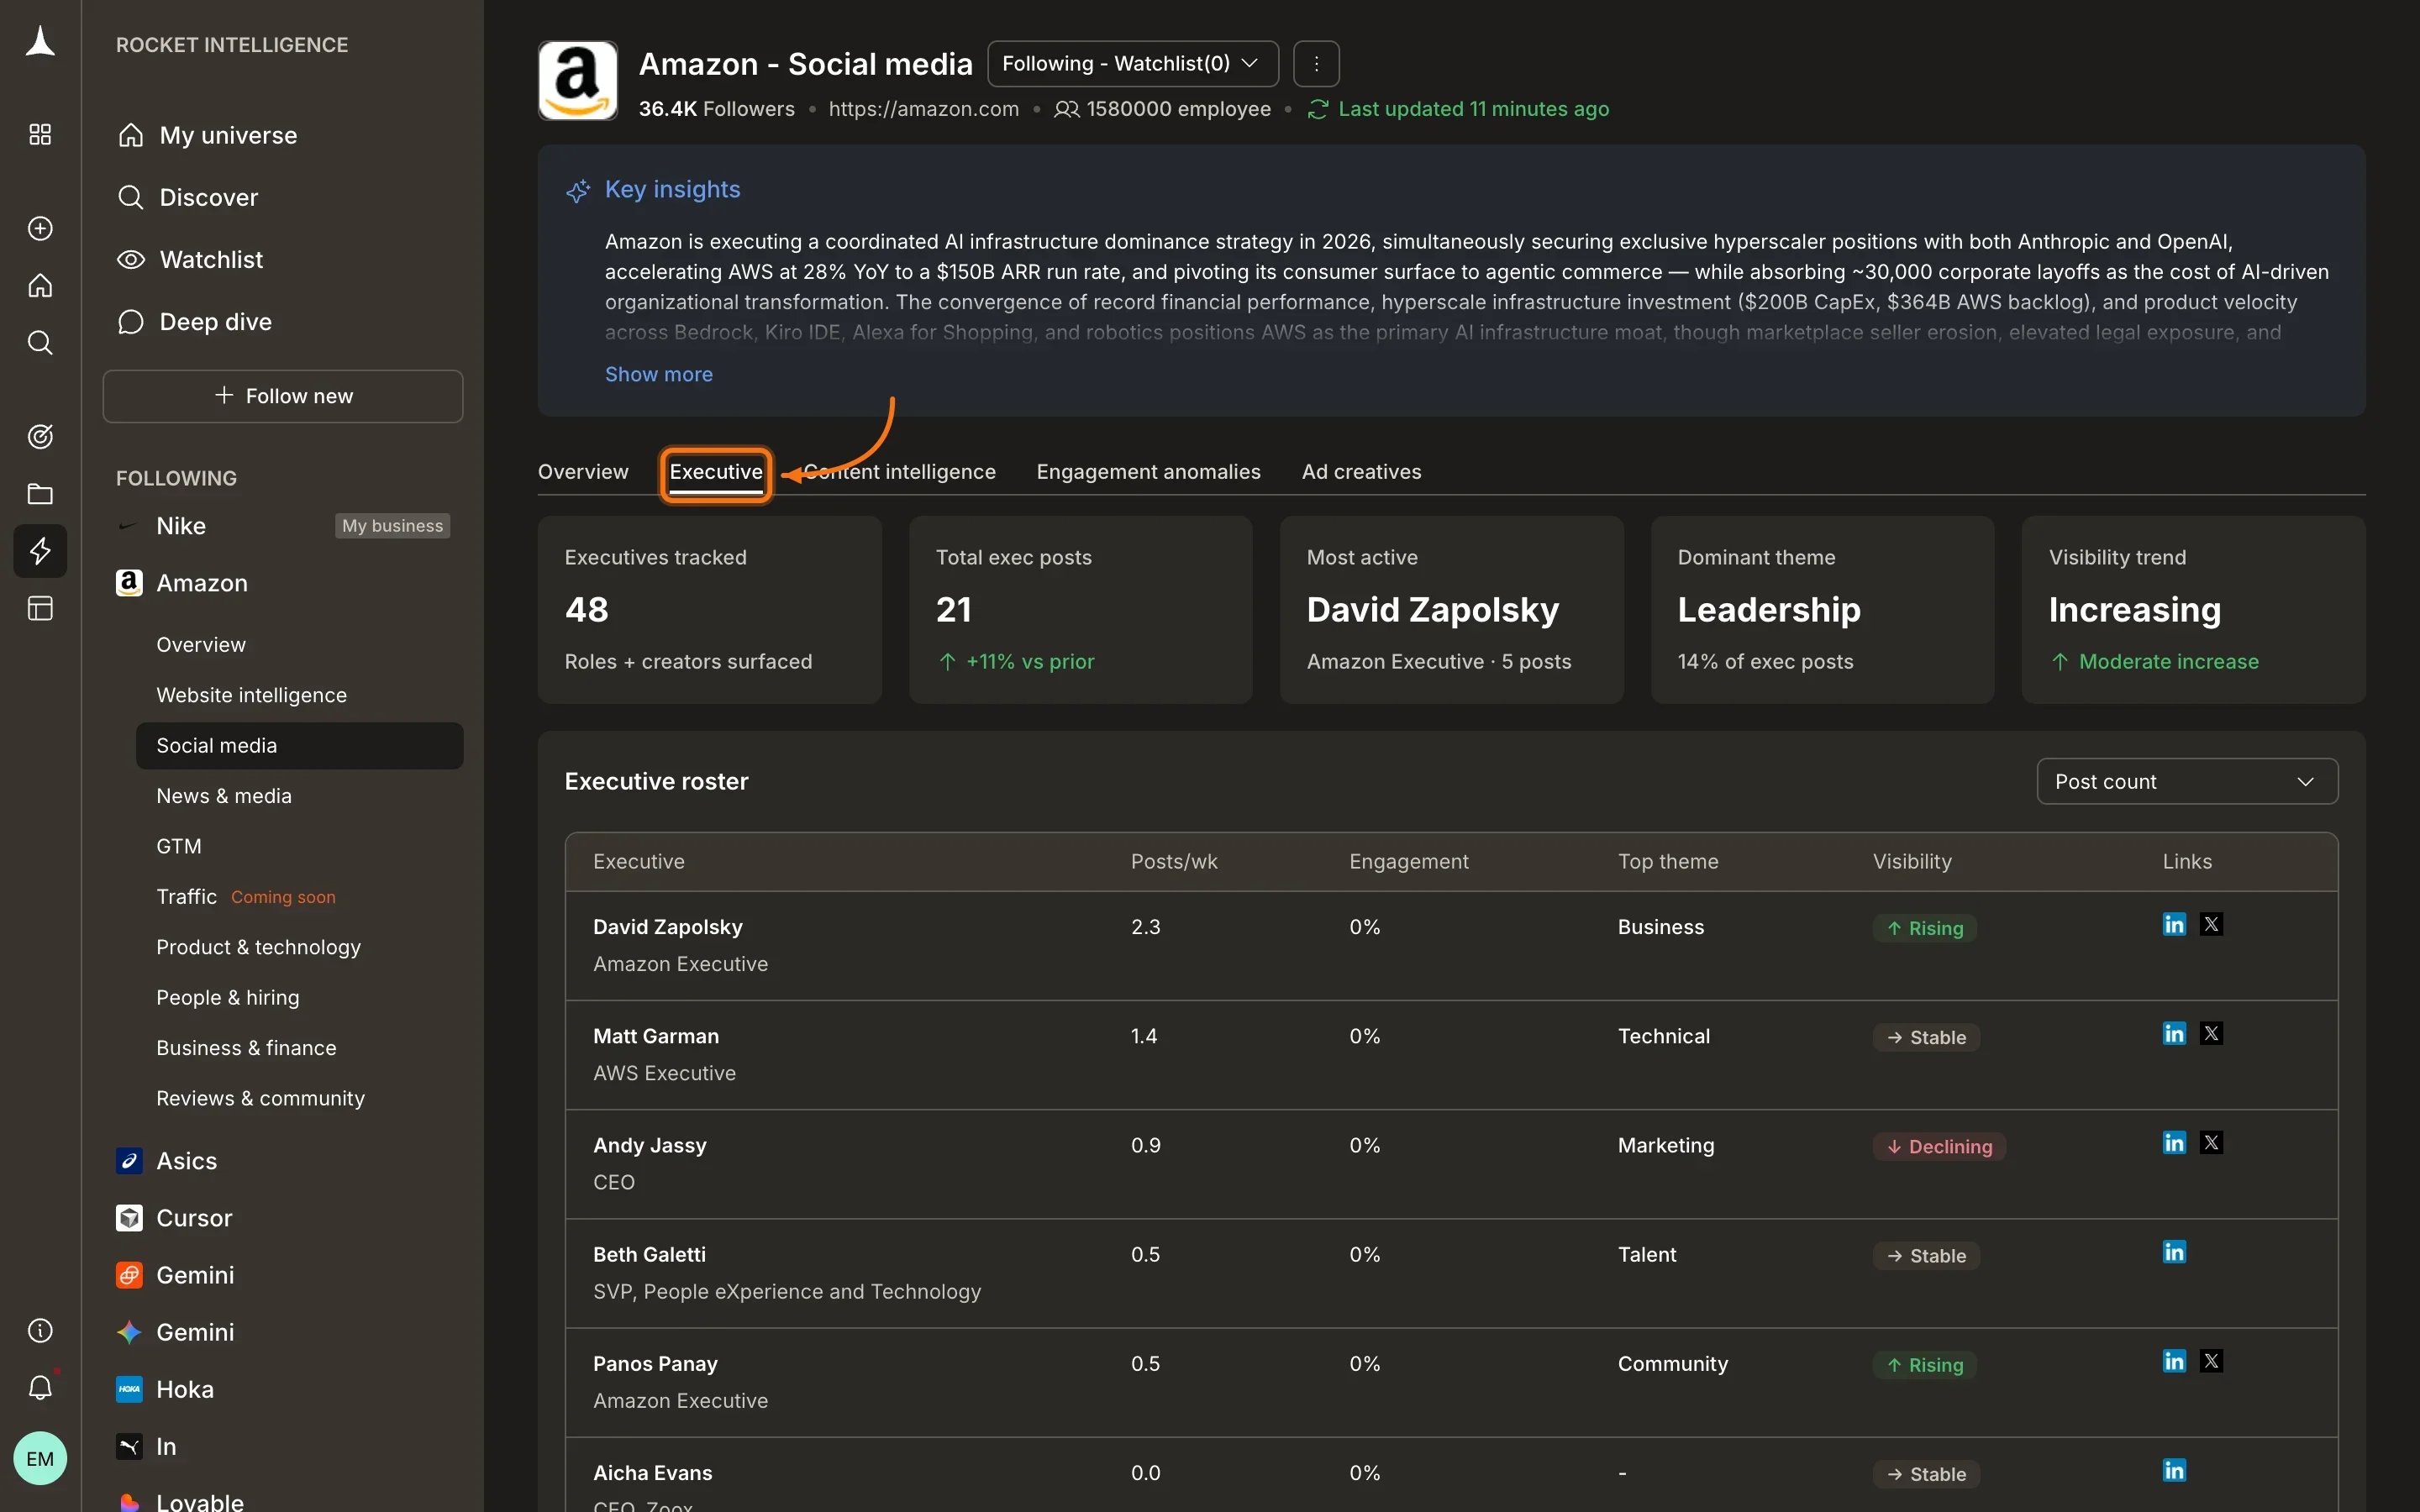Image resolution: width=2420 pixels, height=1512 pixels.
Task: Open the grid dashboard icon in left rail
Action: point(40,135)
